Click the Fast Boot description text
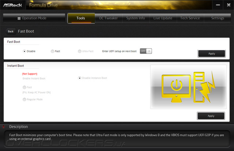 [x=117, y=137]
